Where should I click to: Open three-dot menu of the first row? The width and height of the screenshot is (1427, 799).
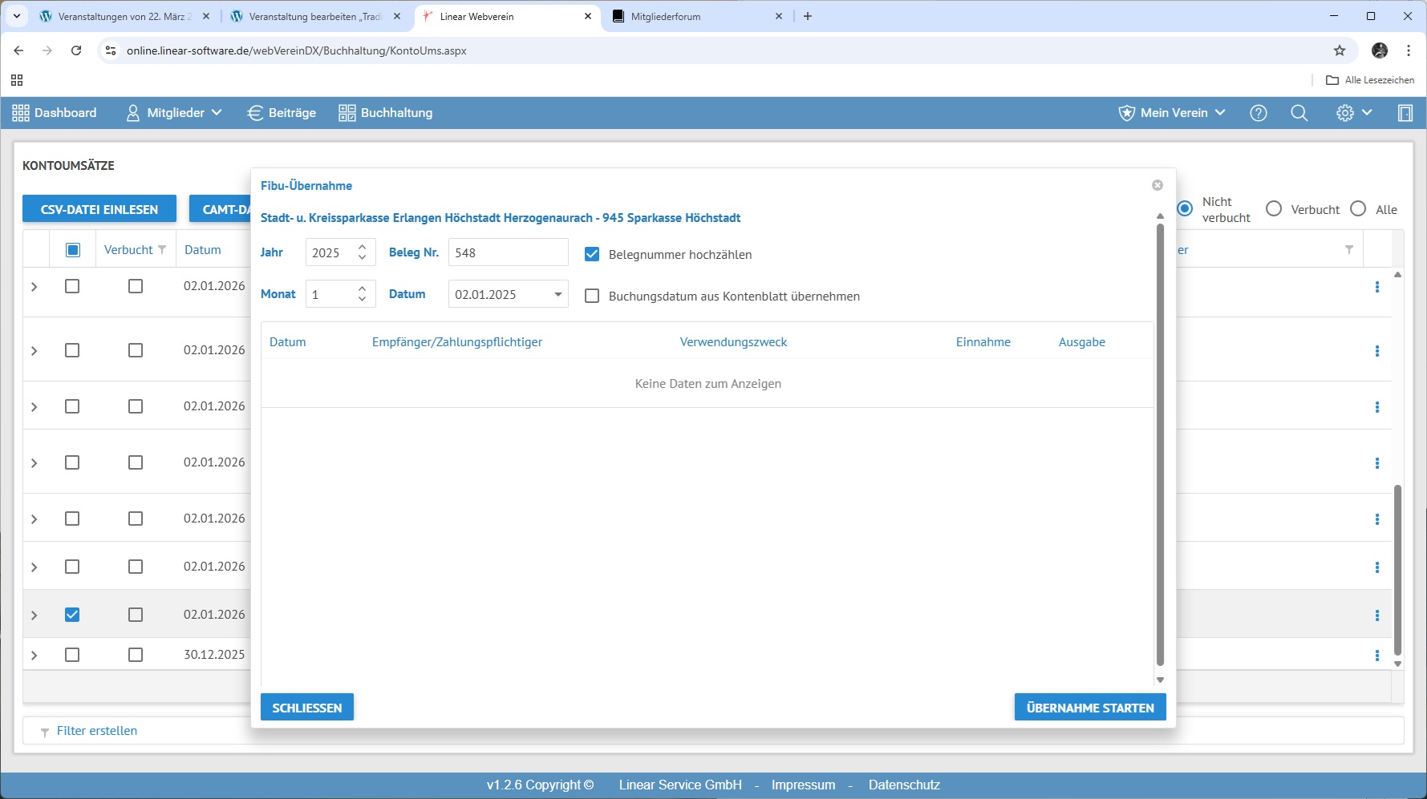(1376, 287)
